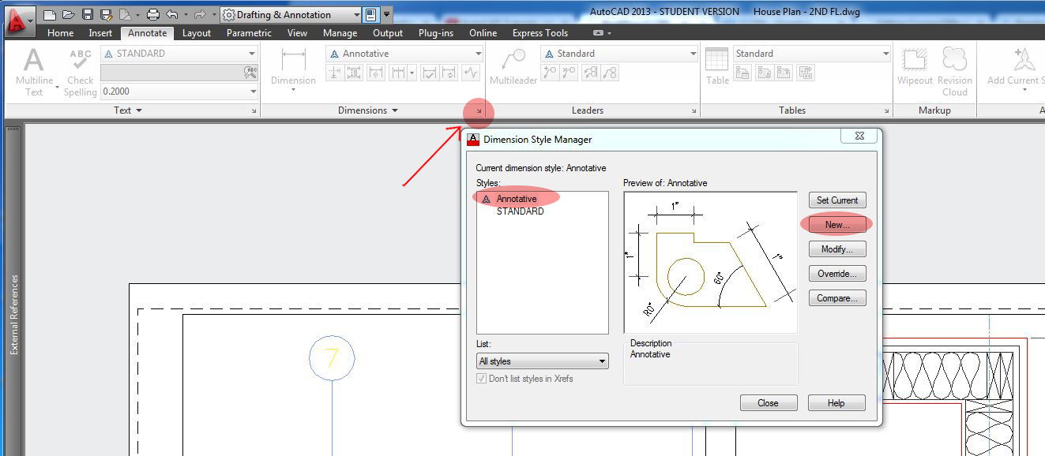Click the Multiline Text tool
The height and width of the screenshot is (456, 1045).
tap(34, 72)
